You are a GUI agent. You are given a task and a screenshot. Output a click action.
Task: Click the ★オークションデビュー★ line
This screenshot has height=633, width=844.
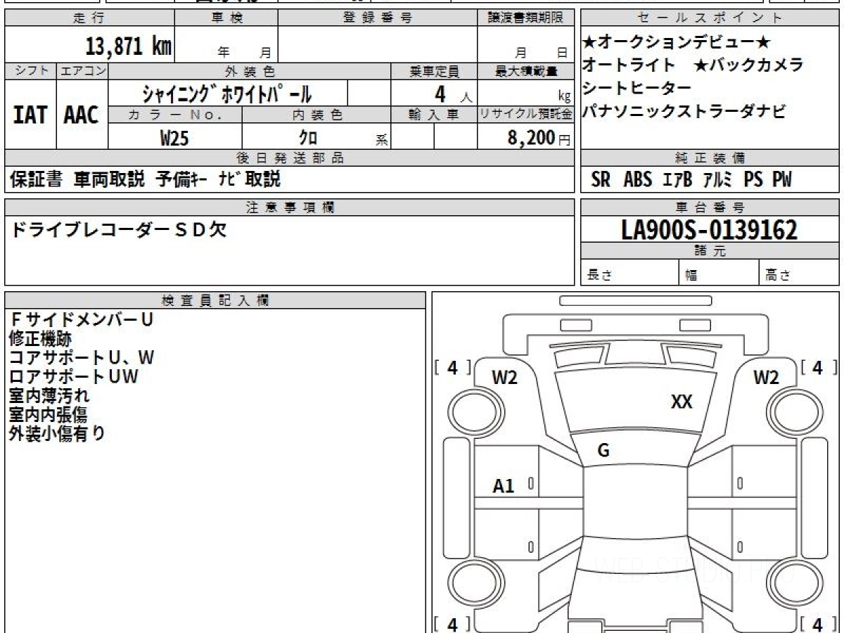677,41
